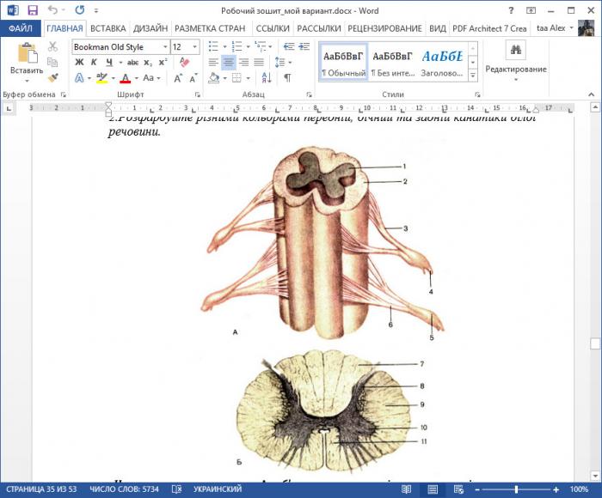Toggle Italic (К) formatting

click(x=95, y=63)
